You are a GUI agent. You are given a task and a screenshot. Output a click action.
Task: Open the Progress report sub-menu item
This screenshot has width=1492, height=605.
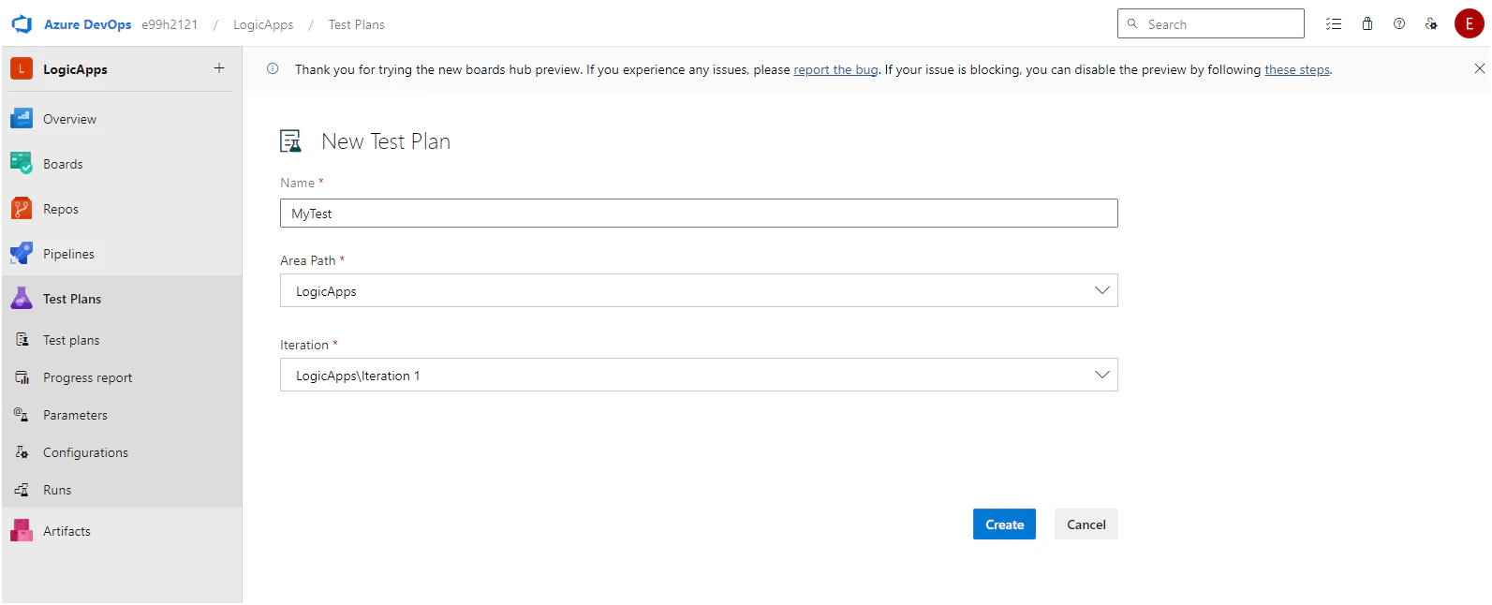pyautogui.click(x=122, y=377)
